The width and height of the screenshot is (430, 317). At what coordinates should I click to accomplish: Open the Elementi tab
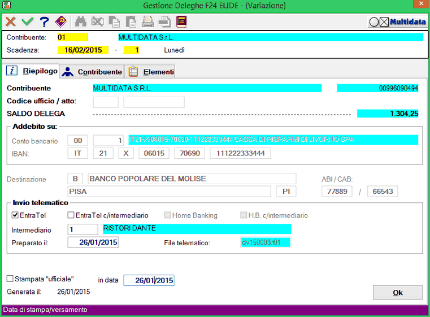[x=151, y=72]
